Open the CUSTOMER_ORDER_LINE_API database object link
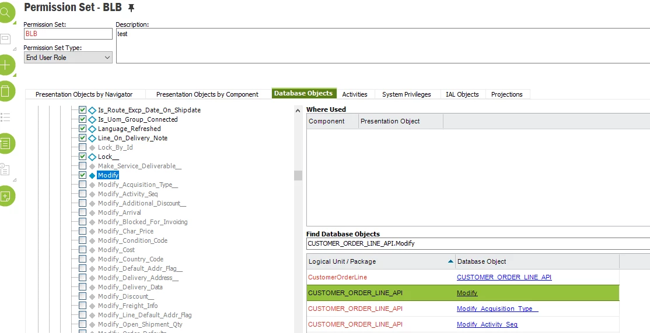650x333 pixels. point(504,277)
